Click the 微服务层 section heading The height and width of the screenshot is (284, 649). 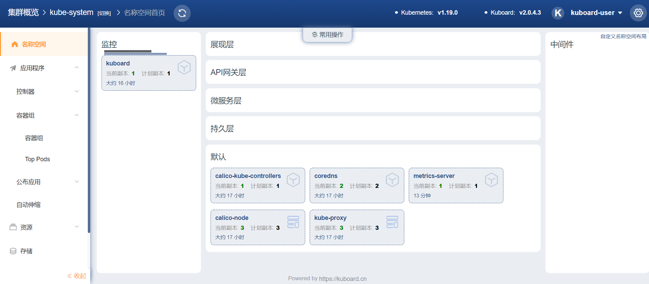click(x=226, y=101)
